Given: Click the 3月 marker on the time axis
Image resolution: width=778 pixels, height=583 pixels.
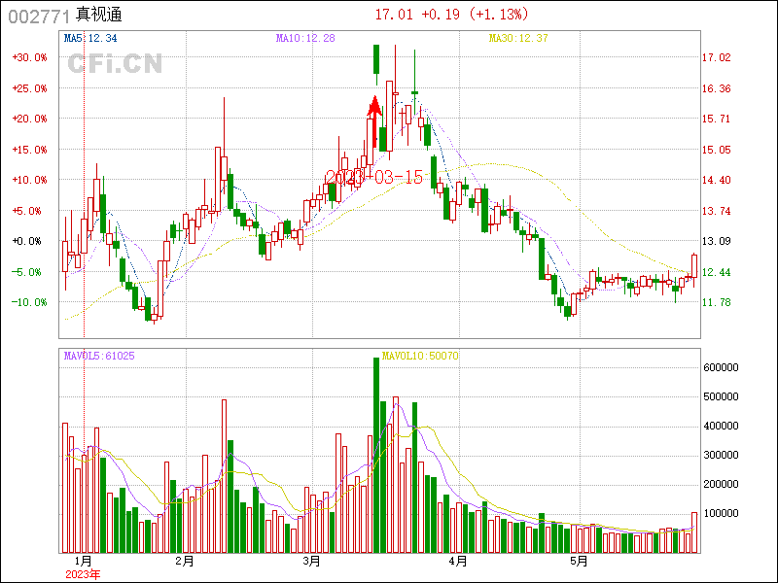Looking at the screenshot, I should pyautogui.click(x=311, y=562).
